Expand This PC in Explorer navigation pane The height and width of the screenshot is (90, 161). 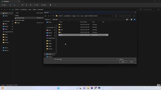tap(2, 48)
